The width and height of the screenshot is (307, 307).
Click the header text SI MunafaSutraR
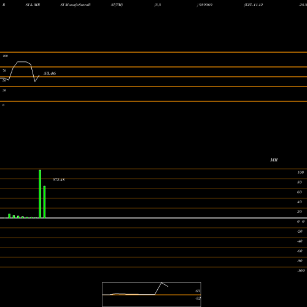(76, 5)
